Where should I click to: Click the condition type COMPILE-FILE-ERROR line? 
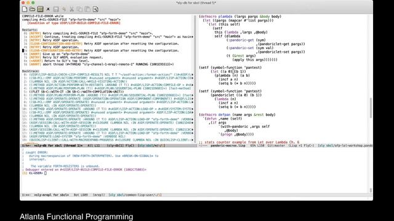(x=74, y=23)
